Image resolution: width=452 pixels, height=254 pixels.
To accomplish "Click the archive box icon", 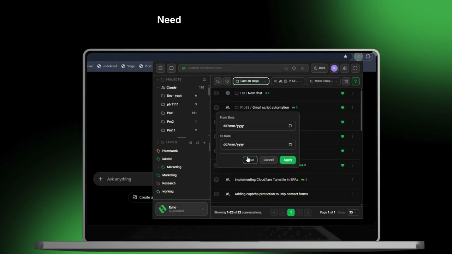I will (x=346, y=81).
